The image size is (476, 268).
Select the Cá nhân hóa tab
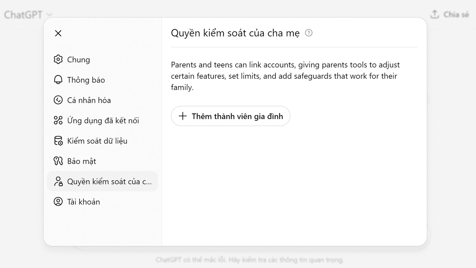(89, 100)
